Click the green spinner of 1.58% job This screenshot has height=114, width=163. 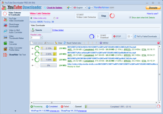(x=37, y=60)
